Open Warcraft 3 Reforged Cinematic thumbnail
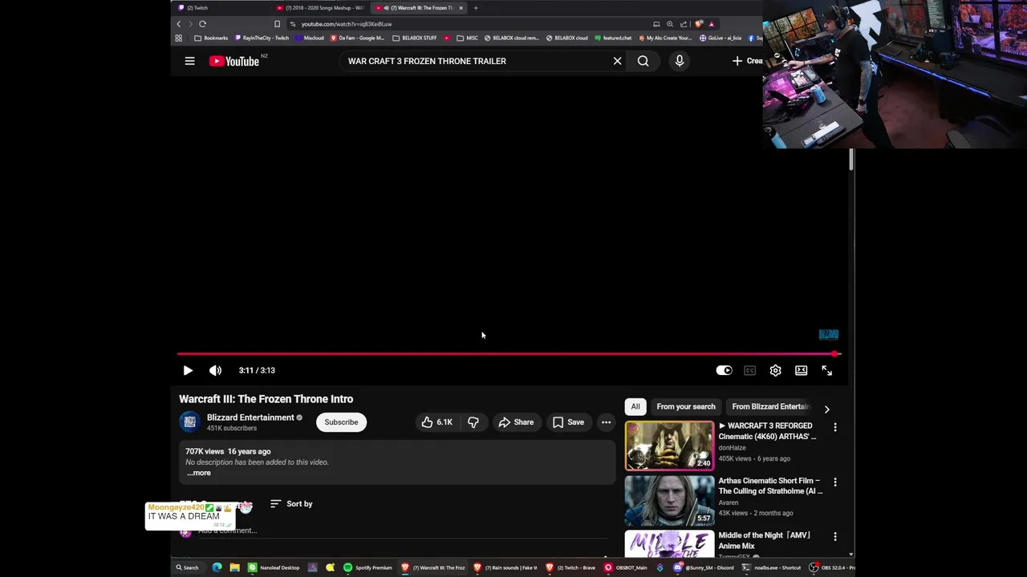This screenshot has width=1027, height=577. 669,446
